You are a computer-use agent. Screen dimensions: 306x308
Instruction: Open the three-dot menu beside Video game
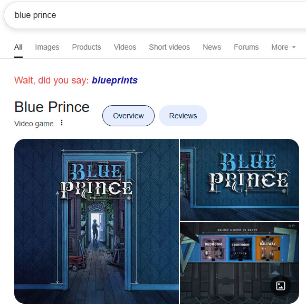[62, 123]
